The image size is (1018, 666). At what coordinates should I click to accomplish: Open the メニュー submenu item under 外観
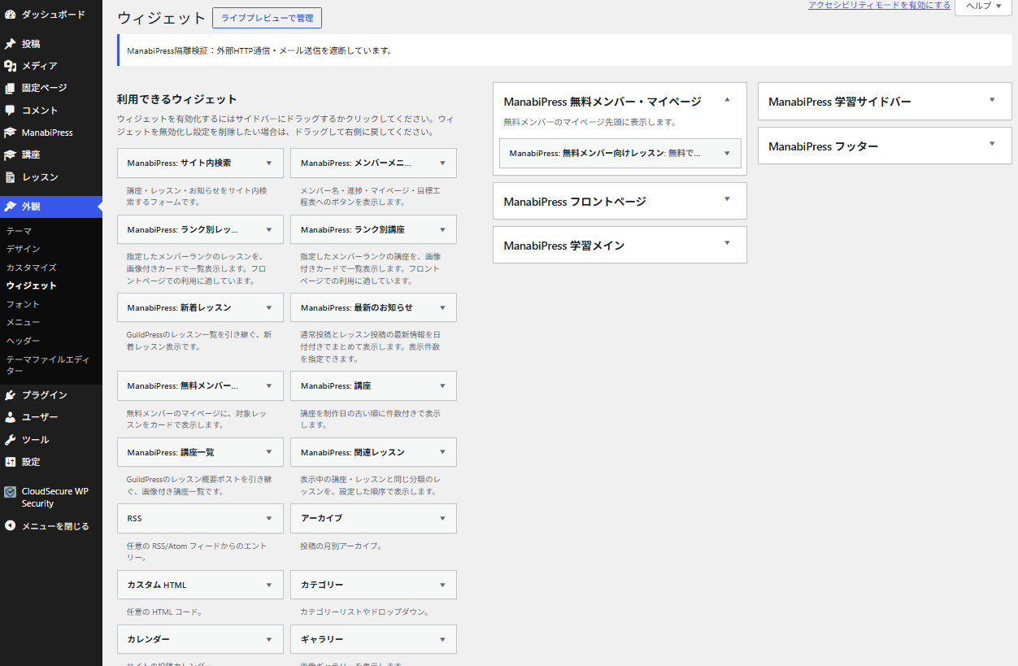click(x=23, y=323)
